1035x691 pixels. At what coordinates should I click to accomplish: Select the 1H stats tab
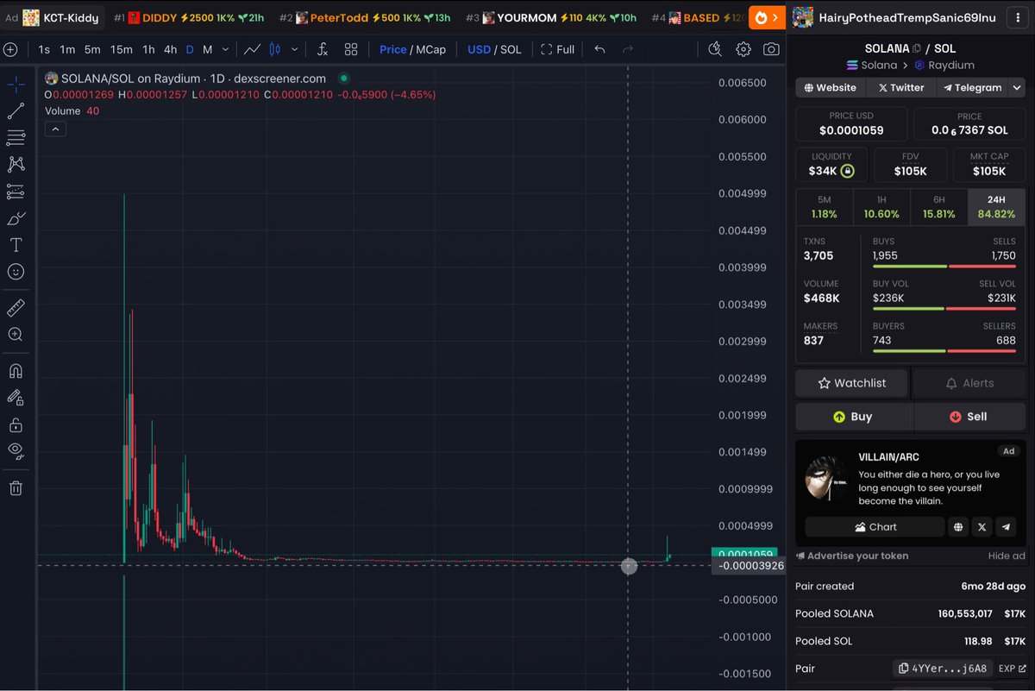pos(881,207)
